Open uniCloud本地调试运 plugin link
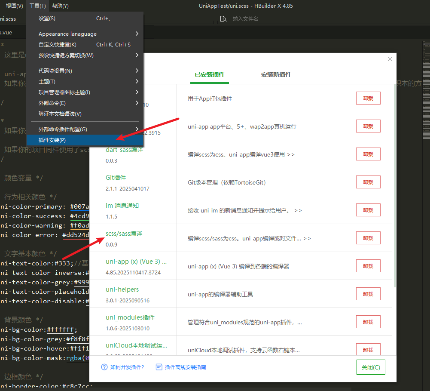 point(136,345)
